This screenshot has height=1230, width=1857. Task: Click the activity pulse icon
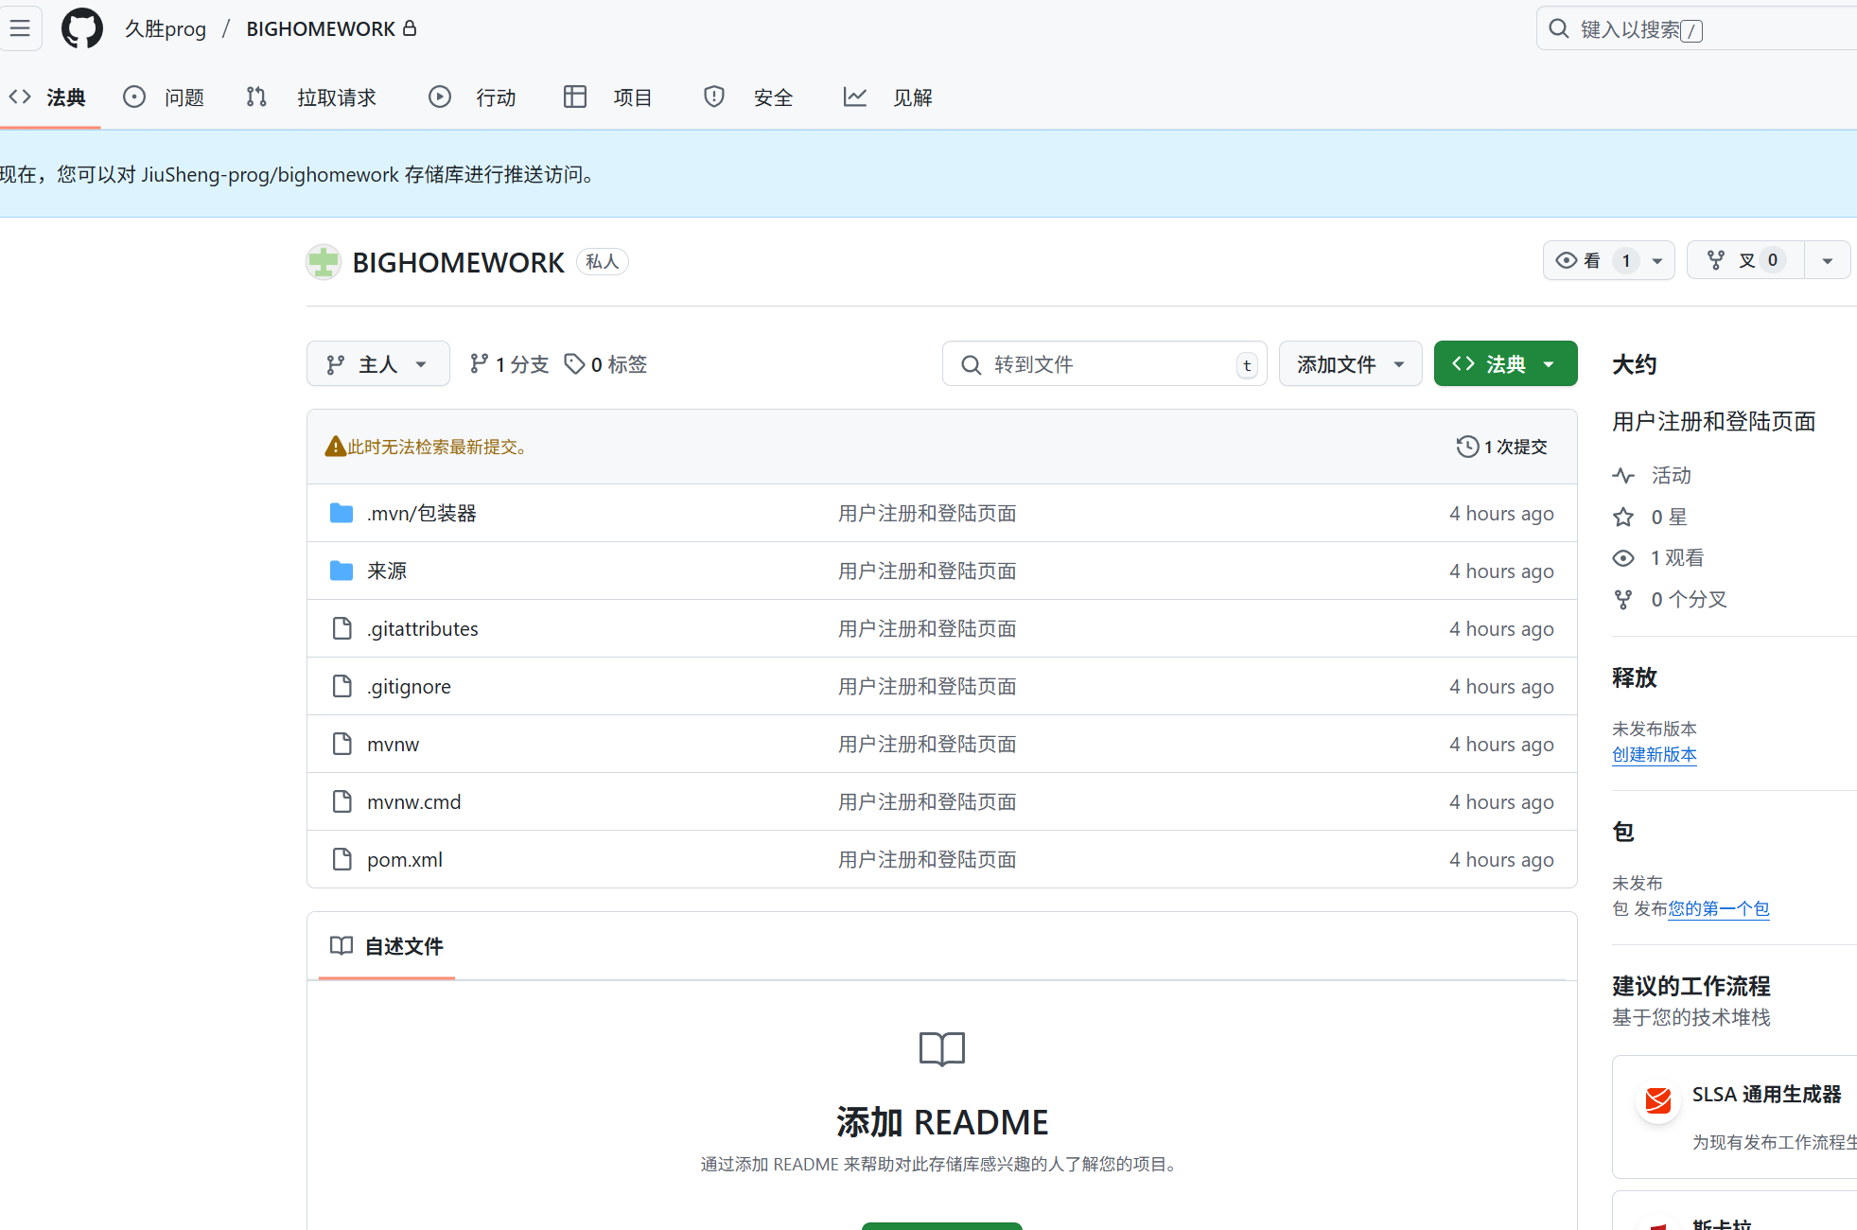pos(1623,475)
